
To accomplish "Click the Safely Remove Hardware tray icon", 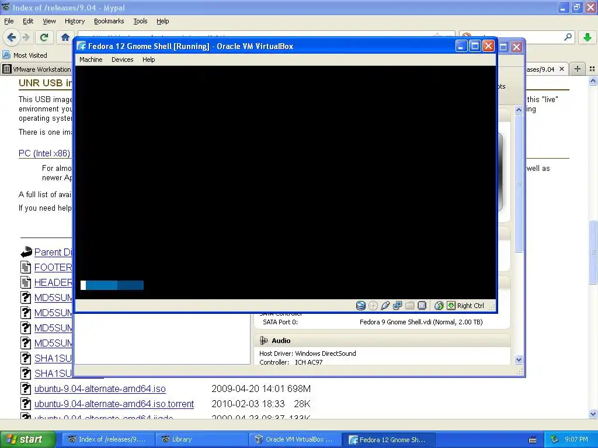I will click(555, 439).
